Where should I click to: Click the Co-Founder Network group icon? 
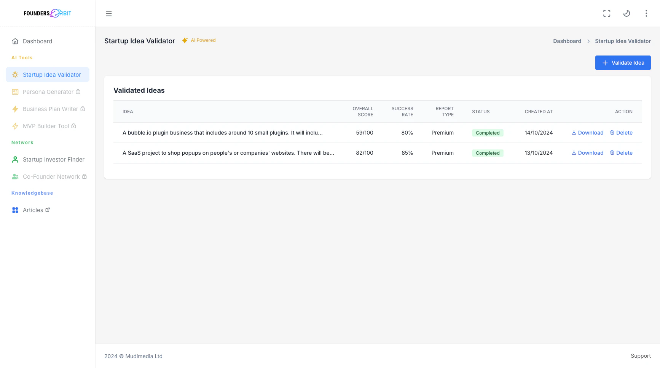(x=15, y=176)
